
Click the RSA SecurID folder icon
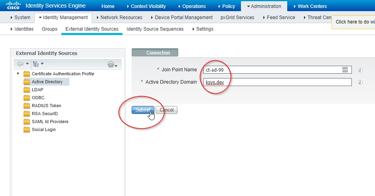27,114
